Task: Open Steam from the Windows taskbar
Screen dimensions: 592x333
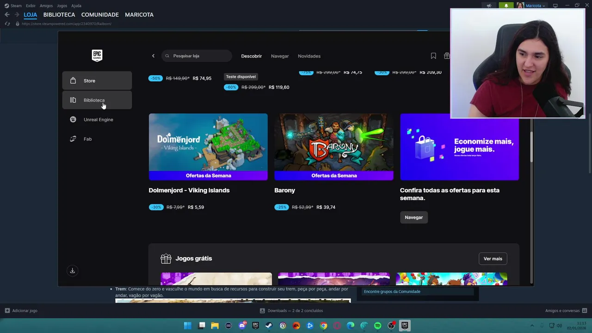Action: click(x=269, y=326)
